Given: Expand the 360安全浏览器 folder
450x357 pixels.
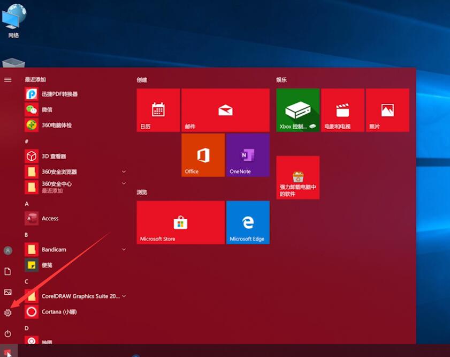Looking at the screenshot, I should pyautogui.click(x=124, y=172).
